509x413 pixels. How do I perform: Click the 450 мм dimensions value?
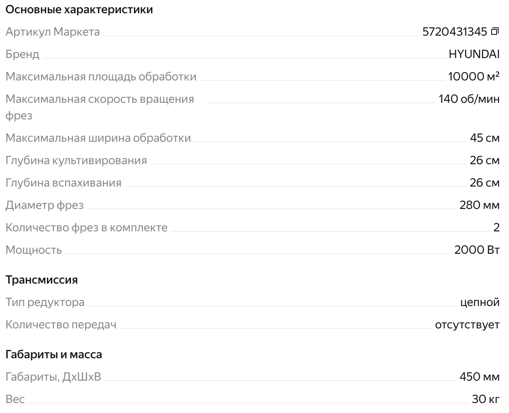pos(480,377)
